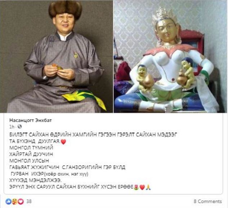Click the ХАЙРТАЙ ДУУЧИН line

31,154
